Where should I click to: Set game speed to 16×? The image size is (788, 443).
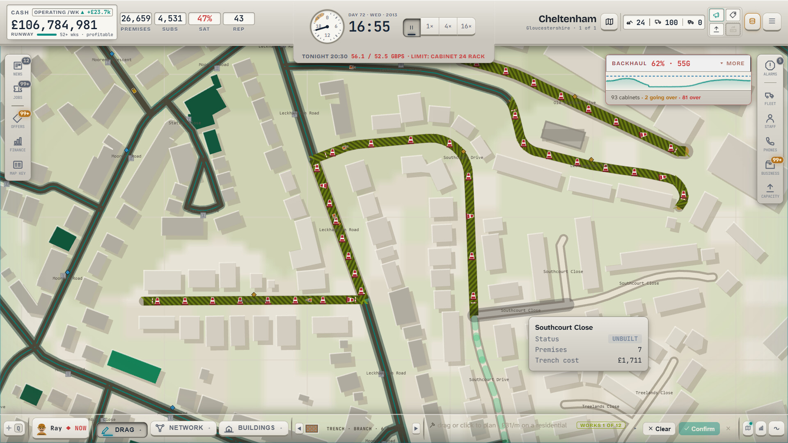[x=466, y=26]
